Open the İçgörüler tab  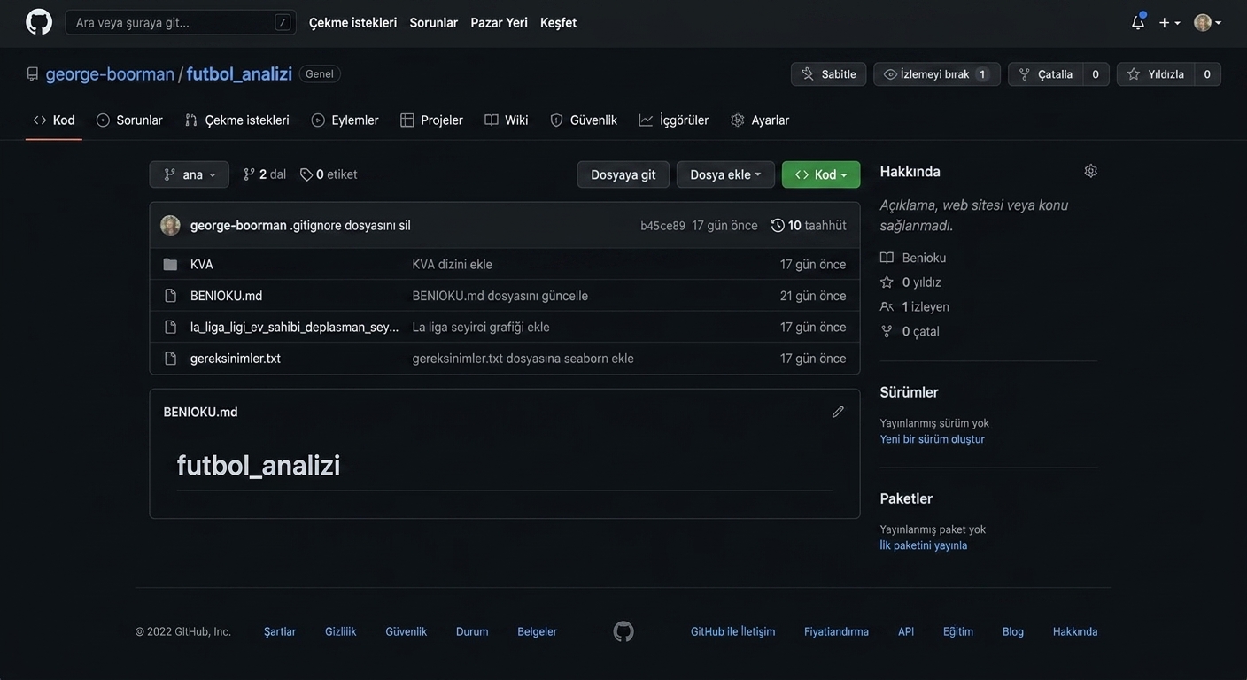[x=674, y=120]
